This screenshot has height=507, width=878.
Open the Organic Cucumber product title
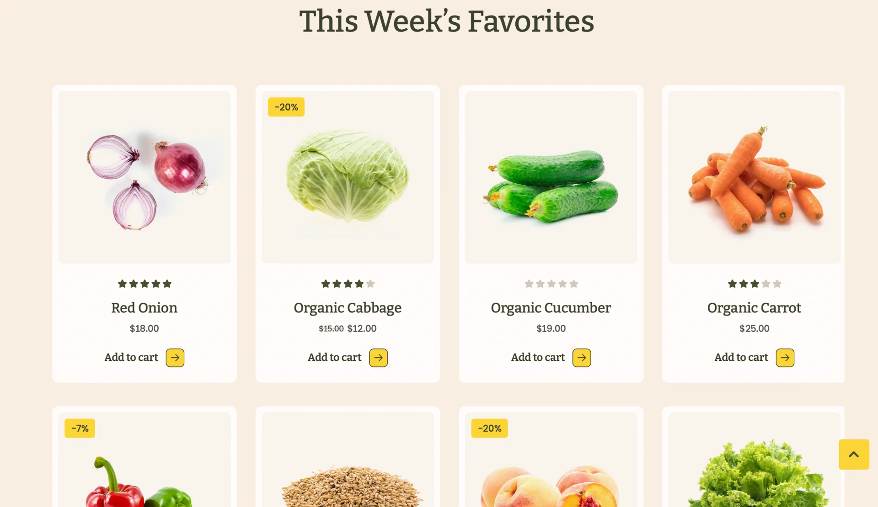pos(551,308)
